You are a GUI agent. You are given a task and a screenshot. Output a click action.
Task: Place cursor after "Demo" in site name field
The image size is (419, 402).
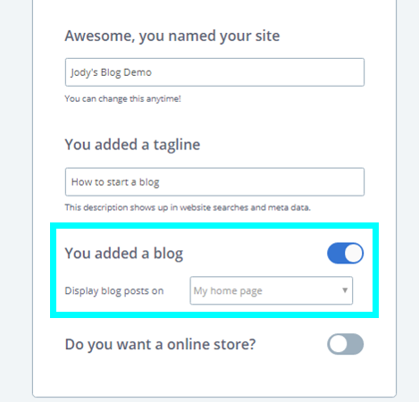click(153, 72)
